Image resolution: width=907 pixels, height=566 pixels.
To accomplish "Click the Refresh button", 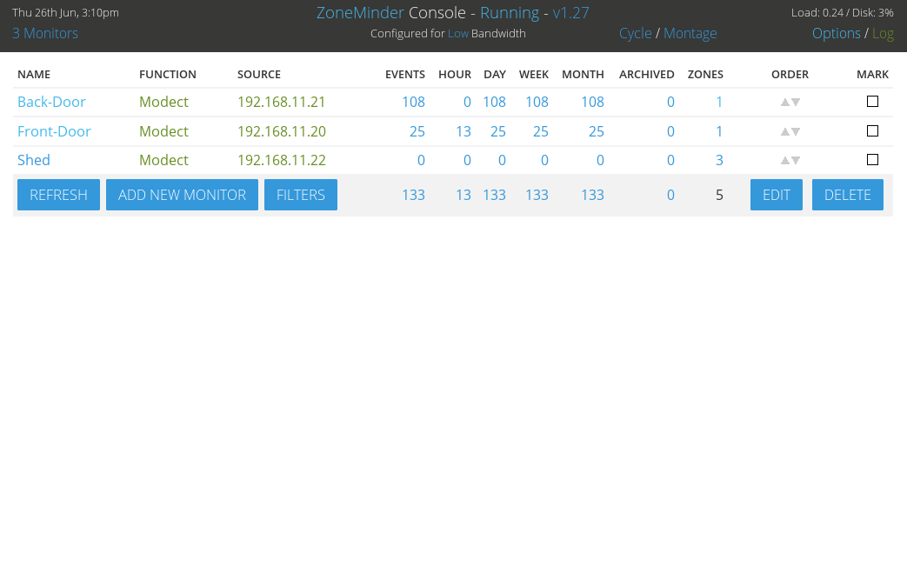I will pos(58,195).
